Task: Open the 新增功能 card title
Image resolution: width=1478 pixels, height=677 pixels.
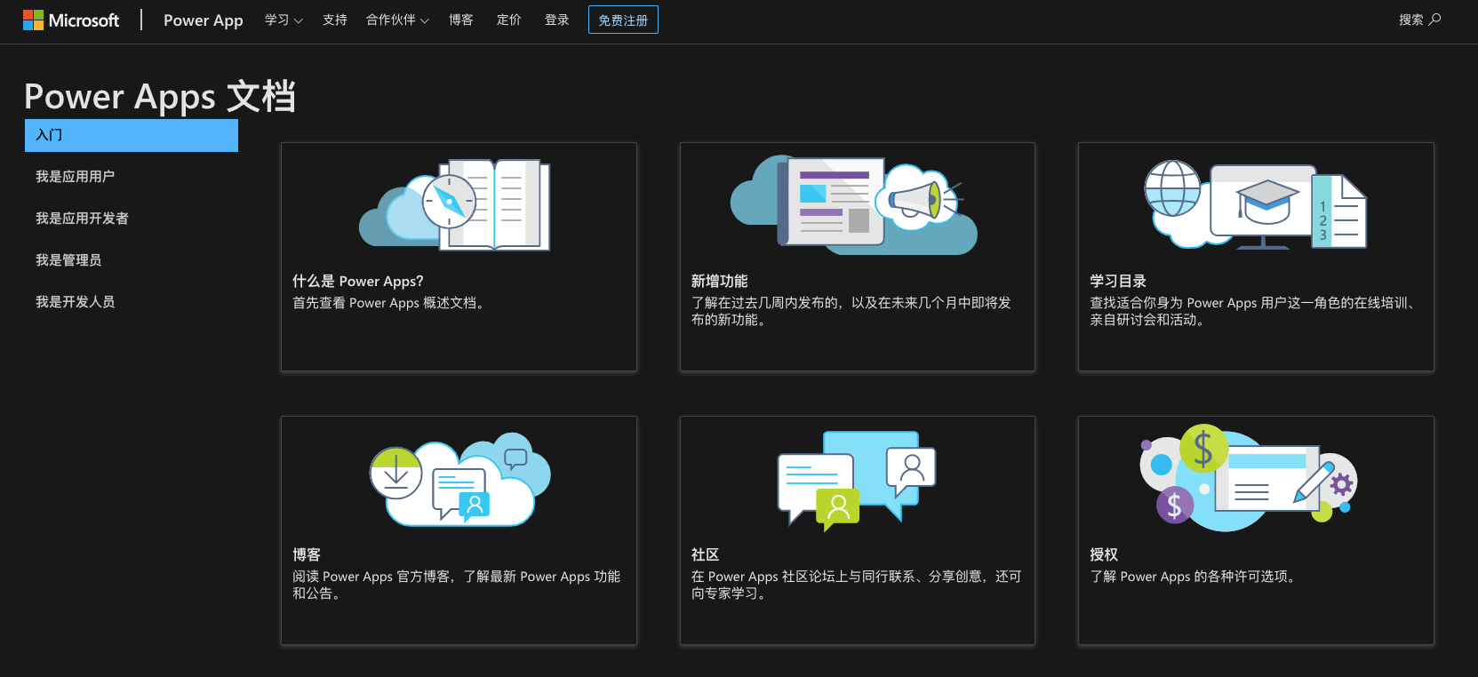Action: tap(720, 281)
